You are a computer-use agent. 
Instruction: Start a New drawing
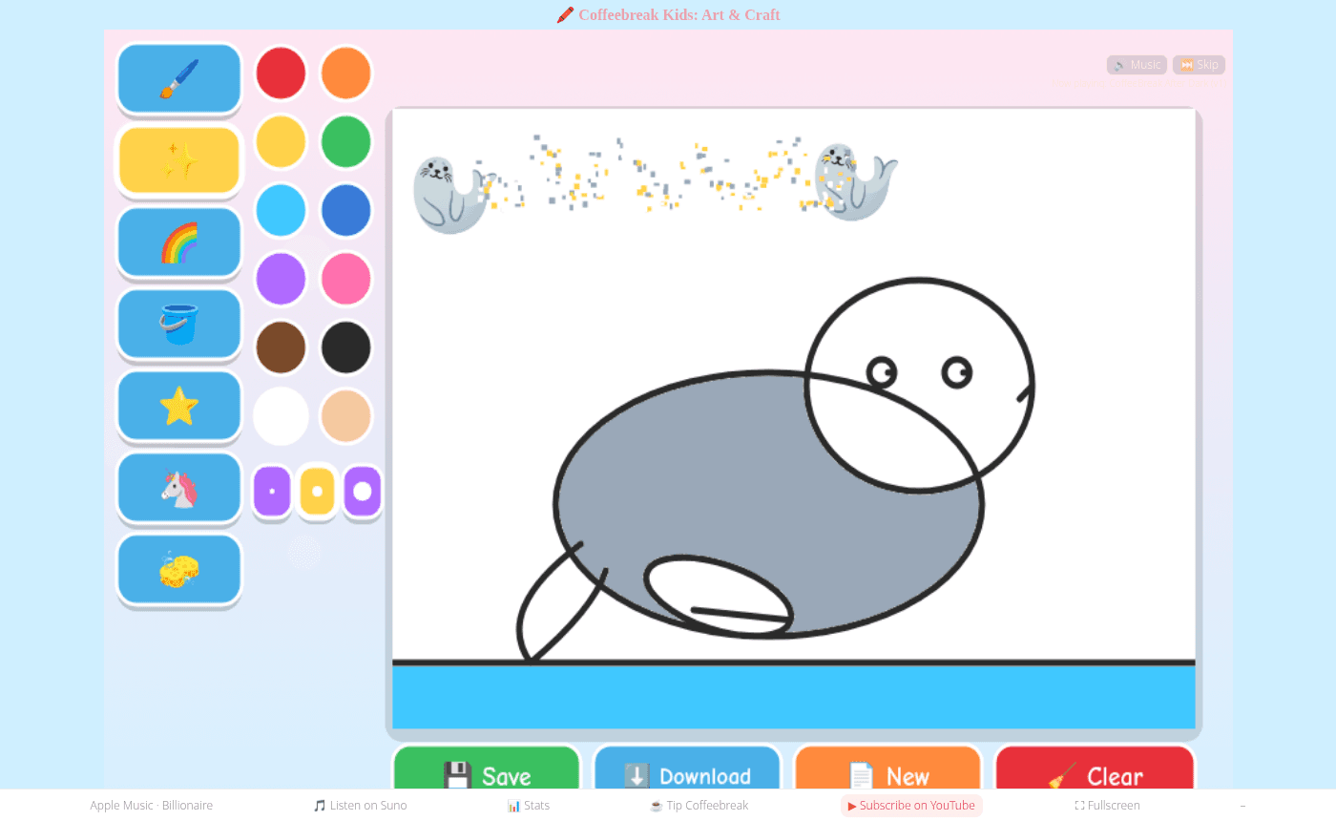click(x=888, y=768)
